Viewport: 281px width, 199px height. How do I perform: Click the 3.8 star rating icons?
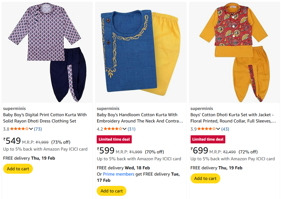(x=19, y=129)
